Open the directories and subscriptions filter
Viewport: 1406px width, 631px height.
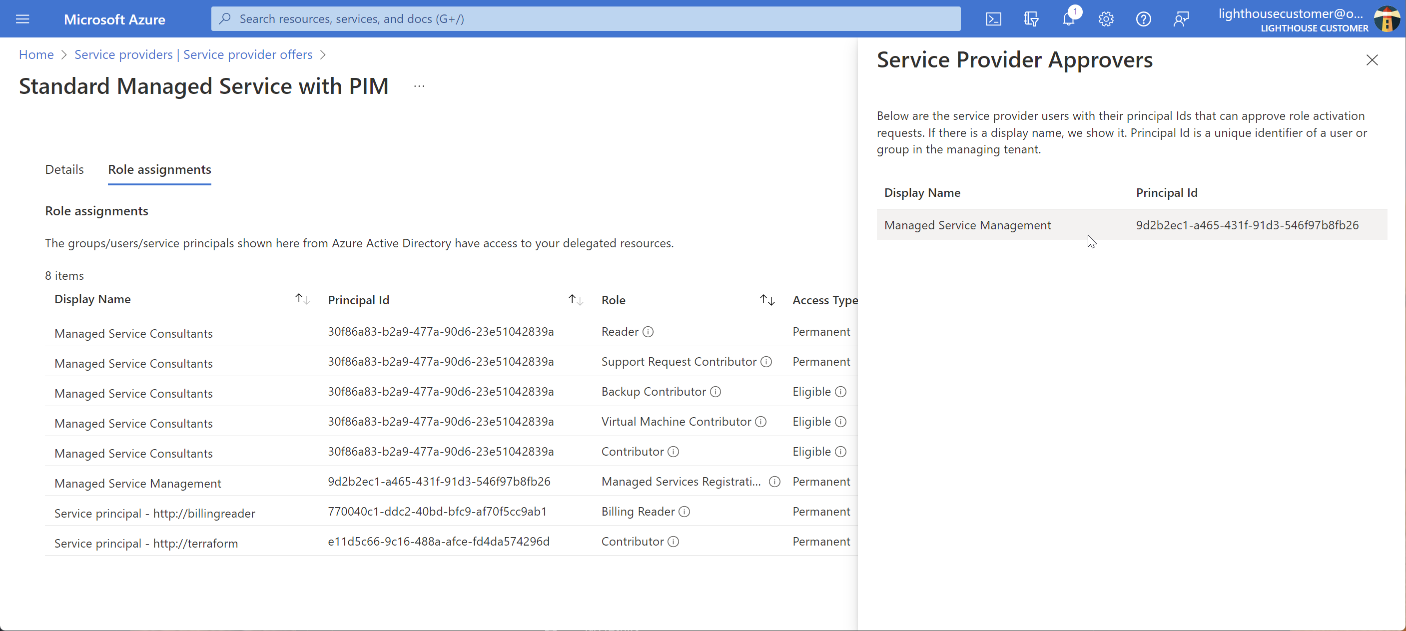click(x=1031, y=18)
